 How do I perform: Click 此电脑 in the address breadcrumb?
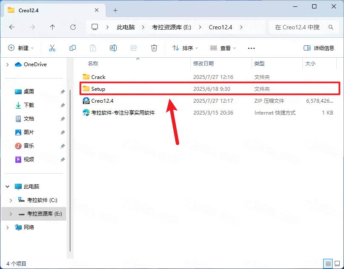[126, 27]
